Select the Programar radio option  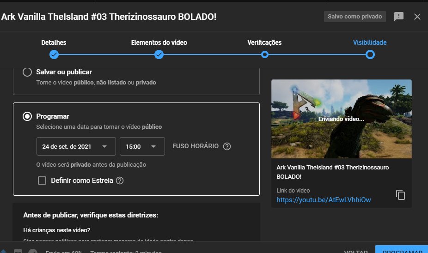click(27, 116)
